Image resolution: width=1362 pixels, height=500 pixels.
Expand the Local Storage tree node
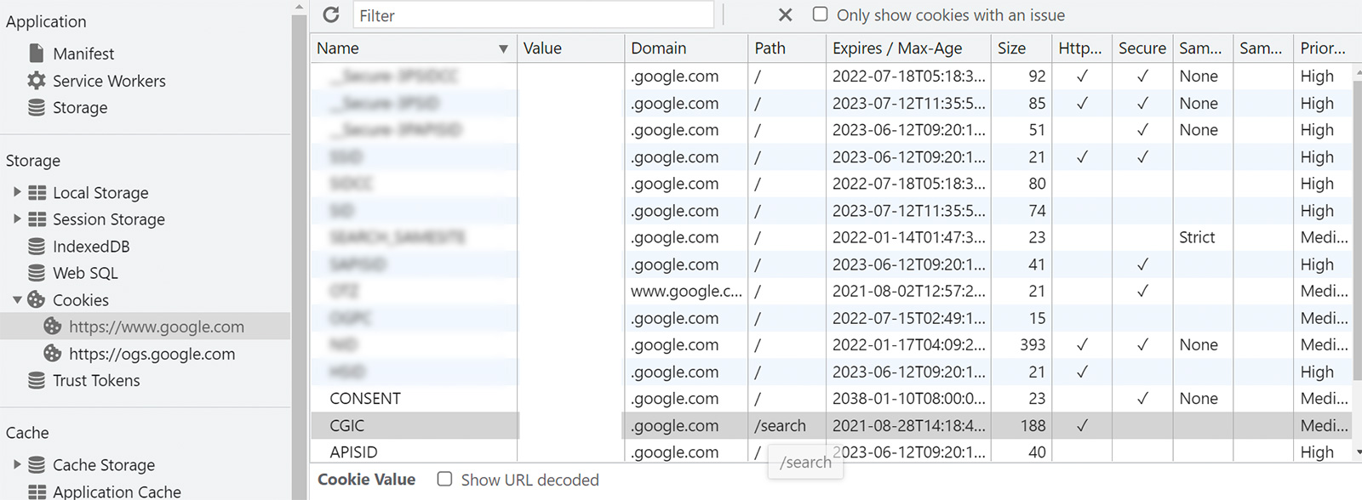[x=17, y=192]
